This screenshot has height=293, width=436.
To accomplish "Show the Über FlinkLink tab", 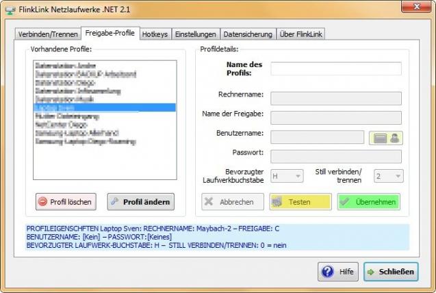I will point(301,34).
